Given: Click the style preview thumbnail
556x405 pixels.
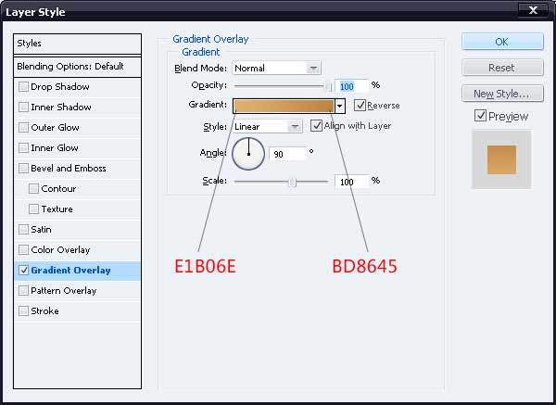Looking at the screenshot, I should (501, 159).
